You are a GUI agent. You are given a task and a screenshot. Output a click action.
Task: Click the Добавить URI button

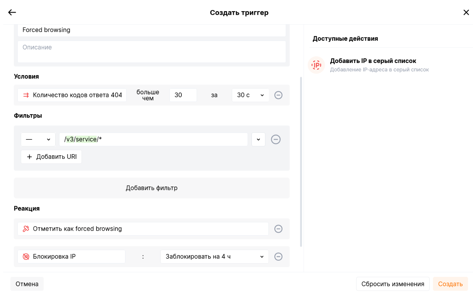click(51, 157)
